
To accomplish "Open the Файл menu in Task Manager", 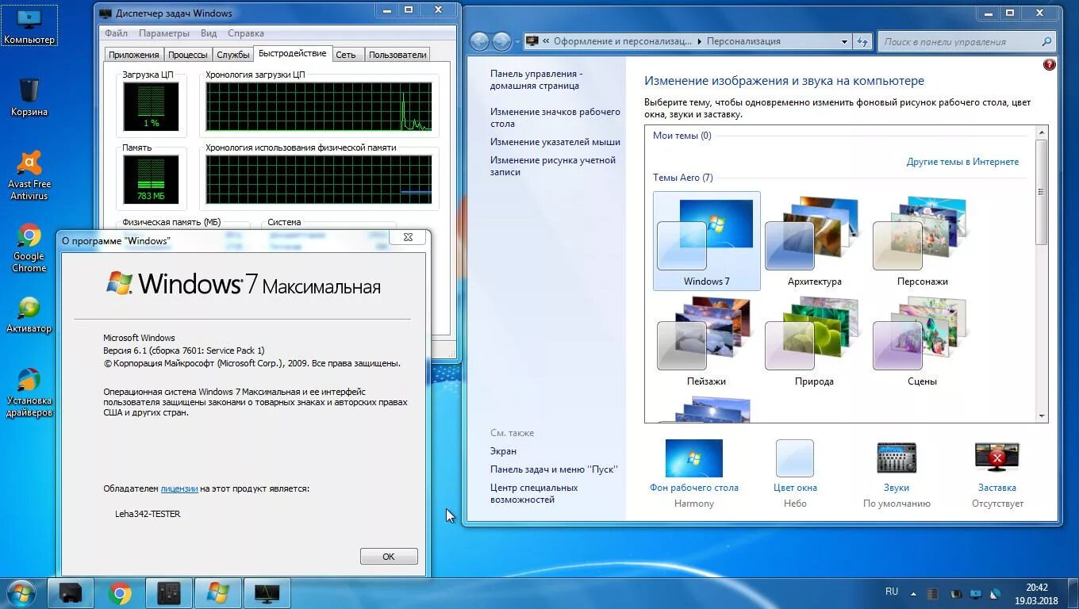I will point(116,33).
